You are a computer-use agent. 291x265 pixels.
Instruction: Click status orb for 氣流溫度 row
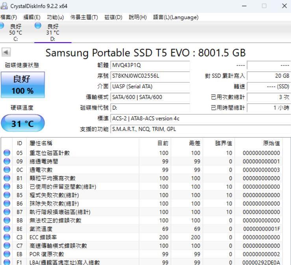[7, 229]
